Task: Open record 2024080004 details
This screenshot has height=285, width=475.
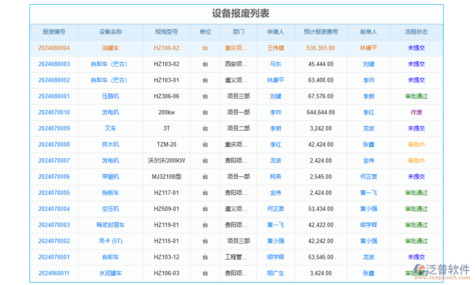Action: point(53,48)
